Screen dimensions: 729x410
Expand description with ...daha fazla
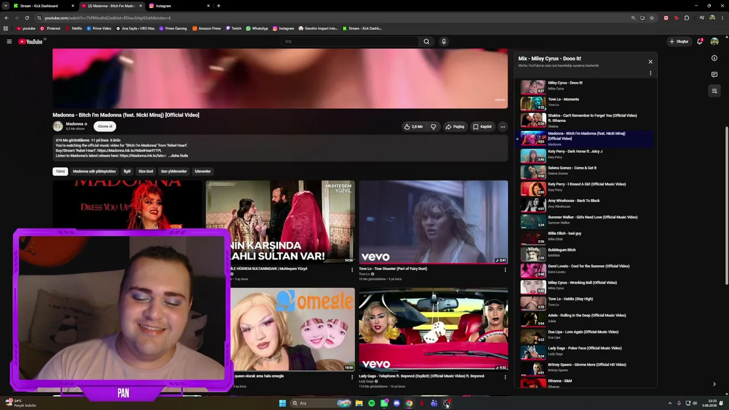(x=178, y=155)
